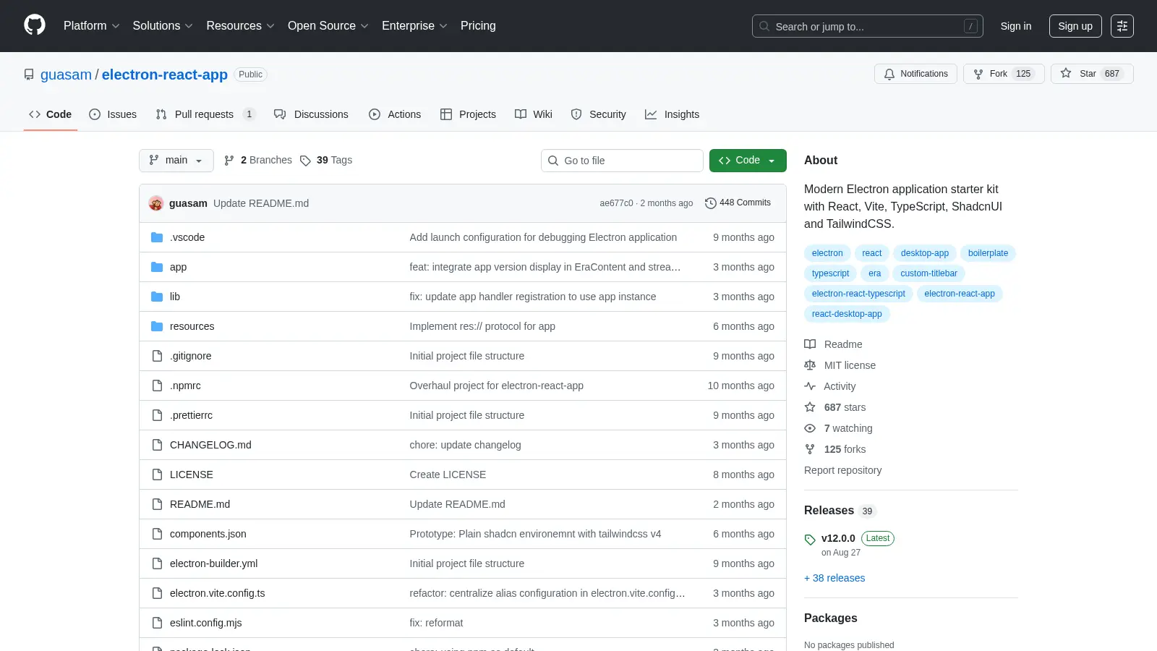Click the components.json file icon
The width and height of the screenshot is (1157, 651).
(157, 534)
